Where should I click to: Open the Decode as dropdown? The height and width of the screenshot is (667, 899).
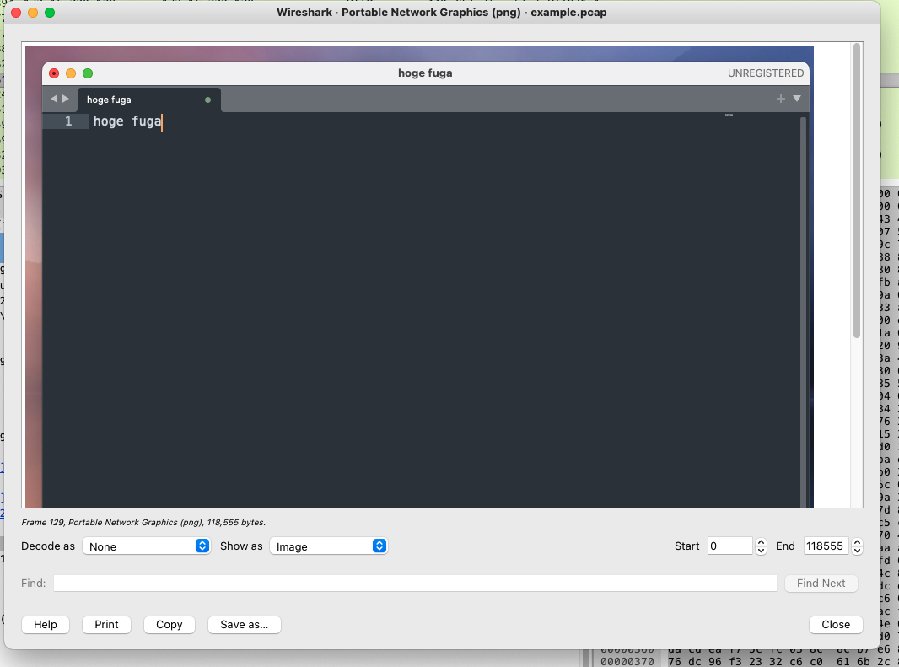(x=146, y=546)
